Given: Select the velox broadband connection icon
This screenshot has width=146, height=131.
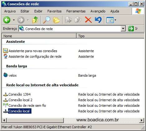Looking at the screenshot, I should [x=6, y=75].
